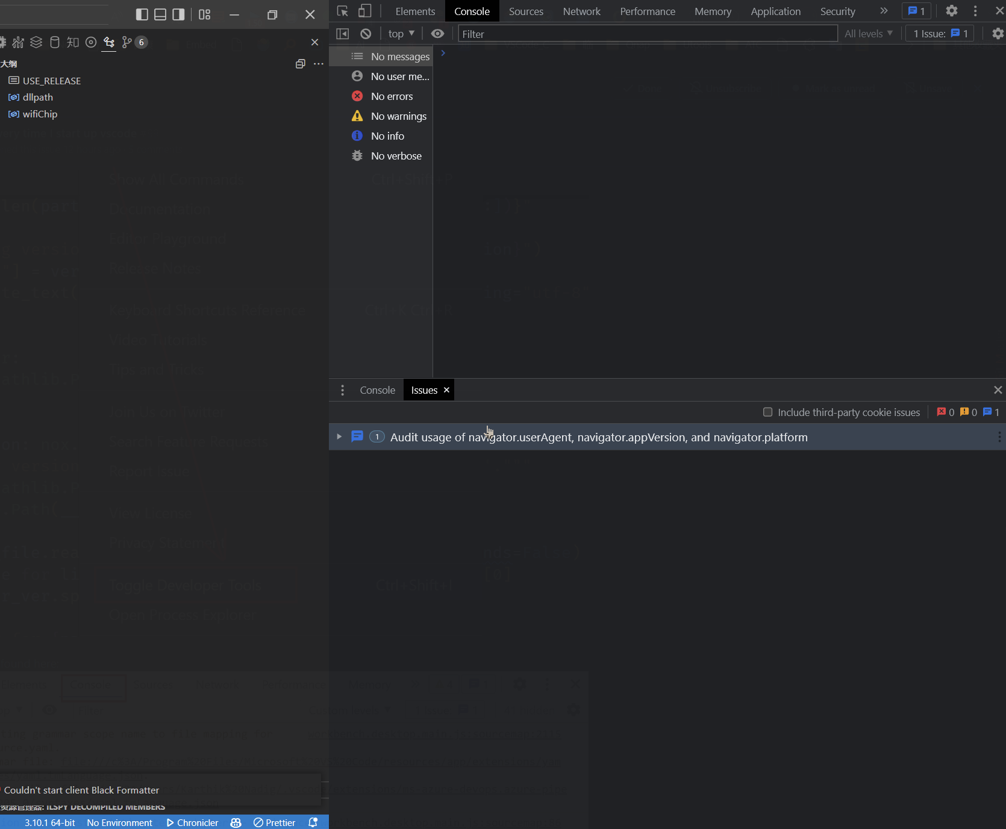This screenshot has width=1006, height=829.
Task: Select the No errors filter
Action: coord(381,96)
